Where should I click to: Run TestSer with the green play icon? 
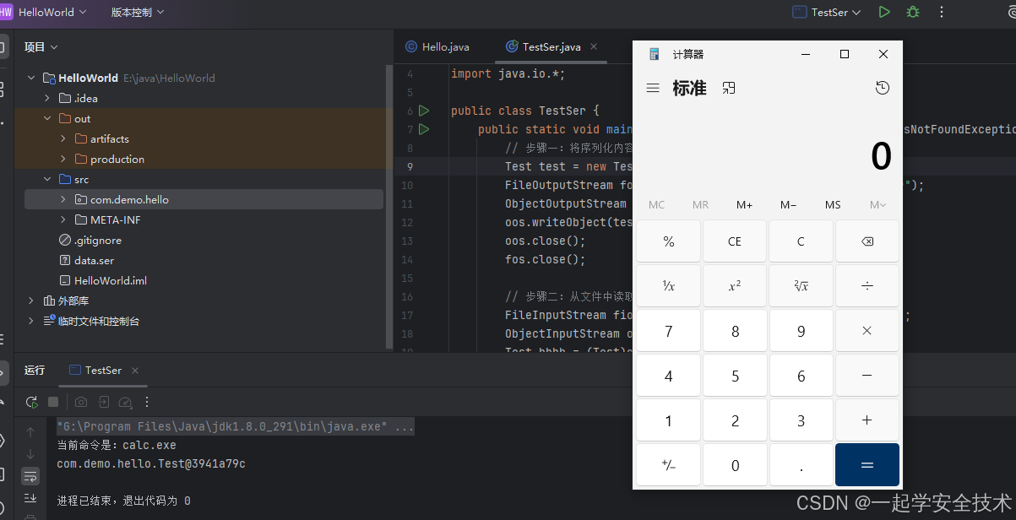coord(884,12)
